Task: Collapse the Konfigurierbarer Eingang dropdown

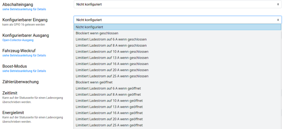Action: pyautogui.click(x=177, y=20)
